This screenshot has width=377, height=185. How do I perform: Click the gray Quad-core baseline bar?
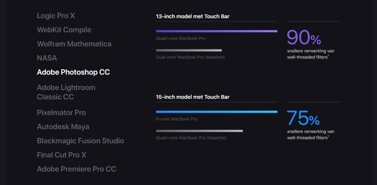[199, 131]
